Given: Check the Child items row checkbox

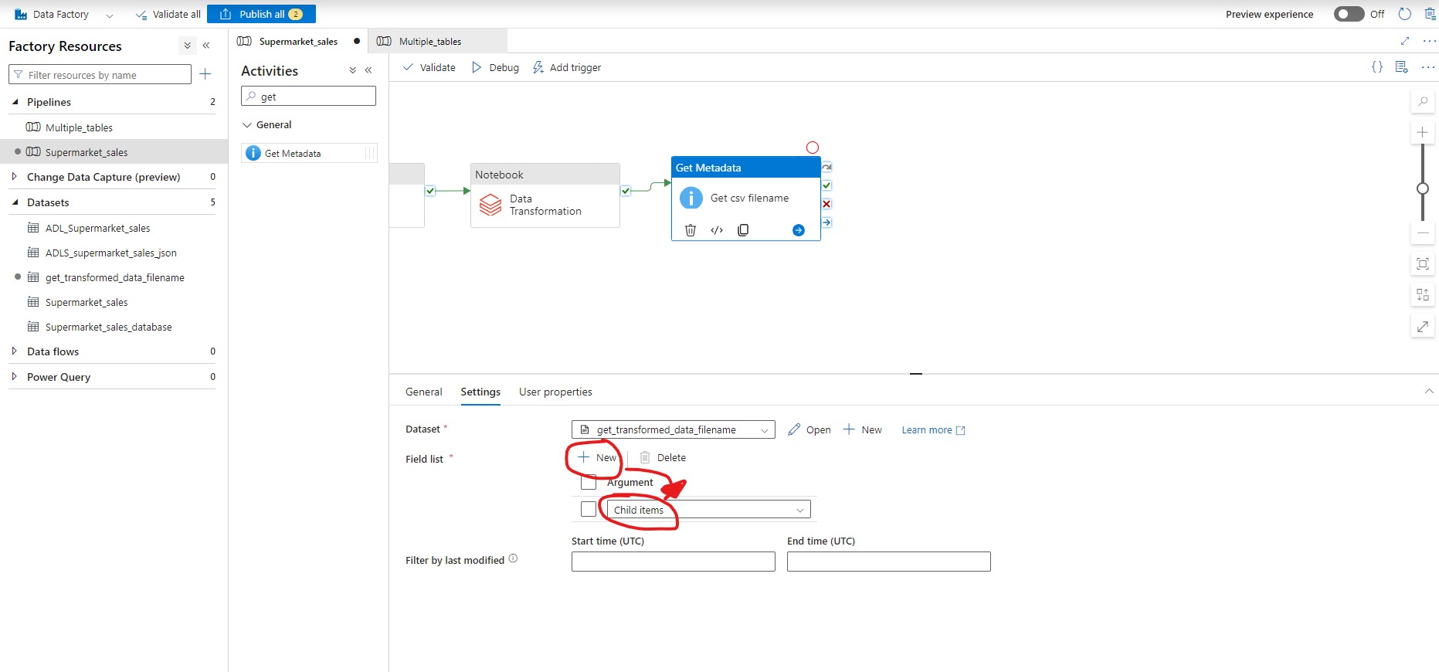Looking at the screenshot, I should tap(589, 510).
